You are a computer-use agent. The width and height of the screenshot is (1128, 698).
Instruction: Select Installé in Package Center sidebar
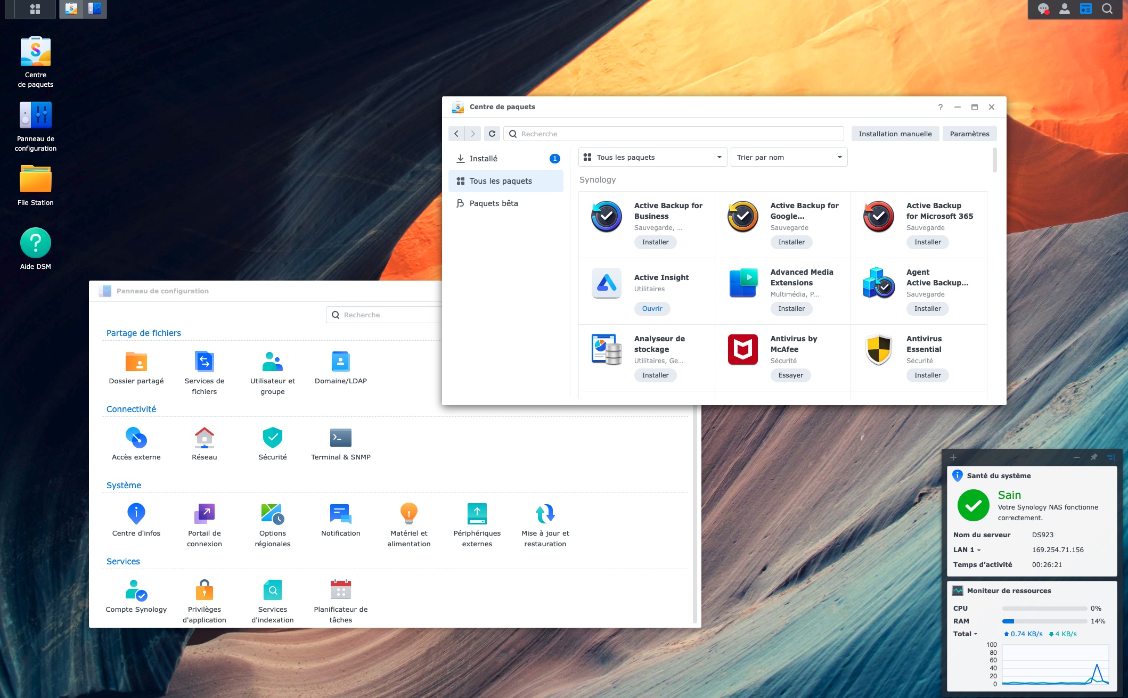click(506, 159)
